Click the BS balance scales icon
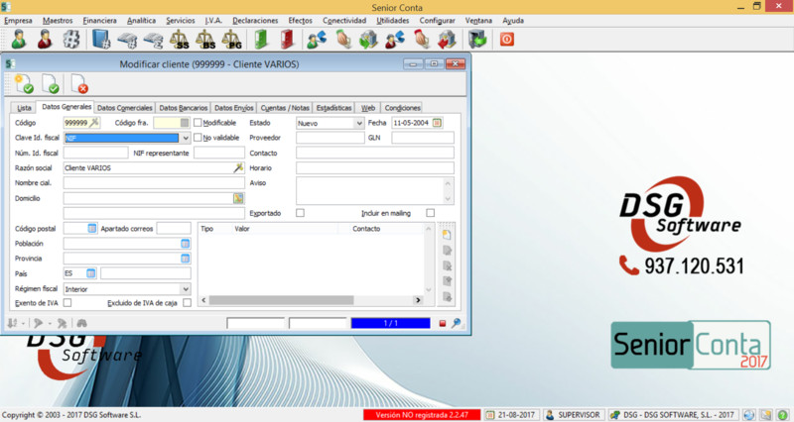 point(205,40)
